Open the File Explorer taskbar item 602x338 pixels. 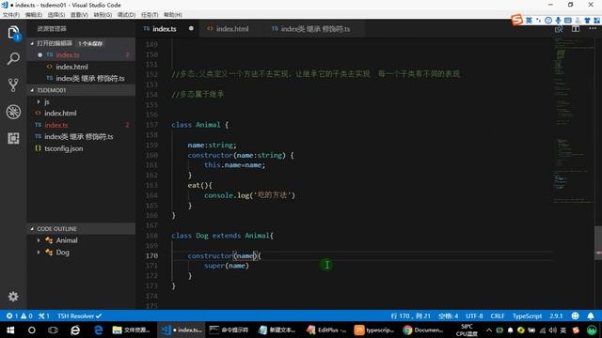[131, 330]
